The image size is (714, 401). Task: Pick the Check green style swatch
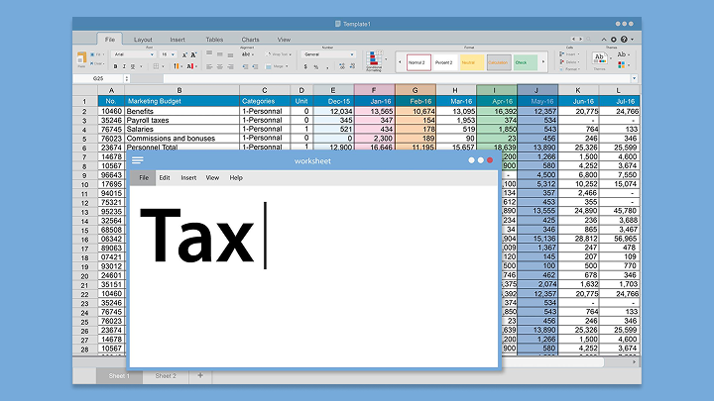(x=527, y=62)
